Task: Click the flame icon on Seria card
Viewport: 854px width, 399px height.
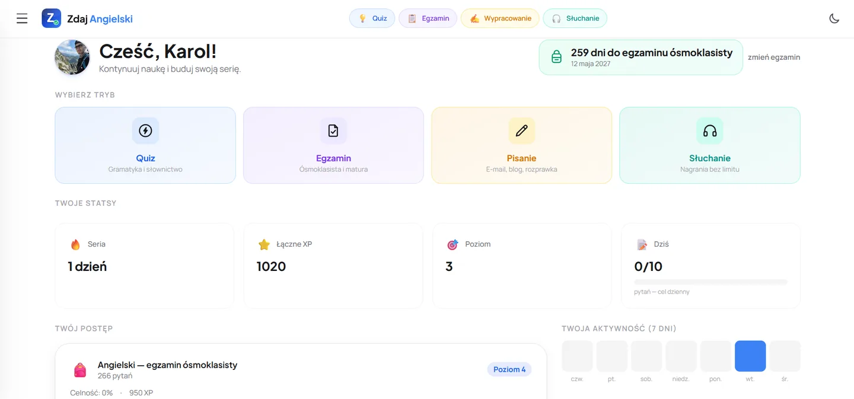Action: click(75, 244)
